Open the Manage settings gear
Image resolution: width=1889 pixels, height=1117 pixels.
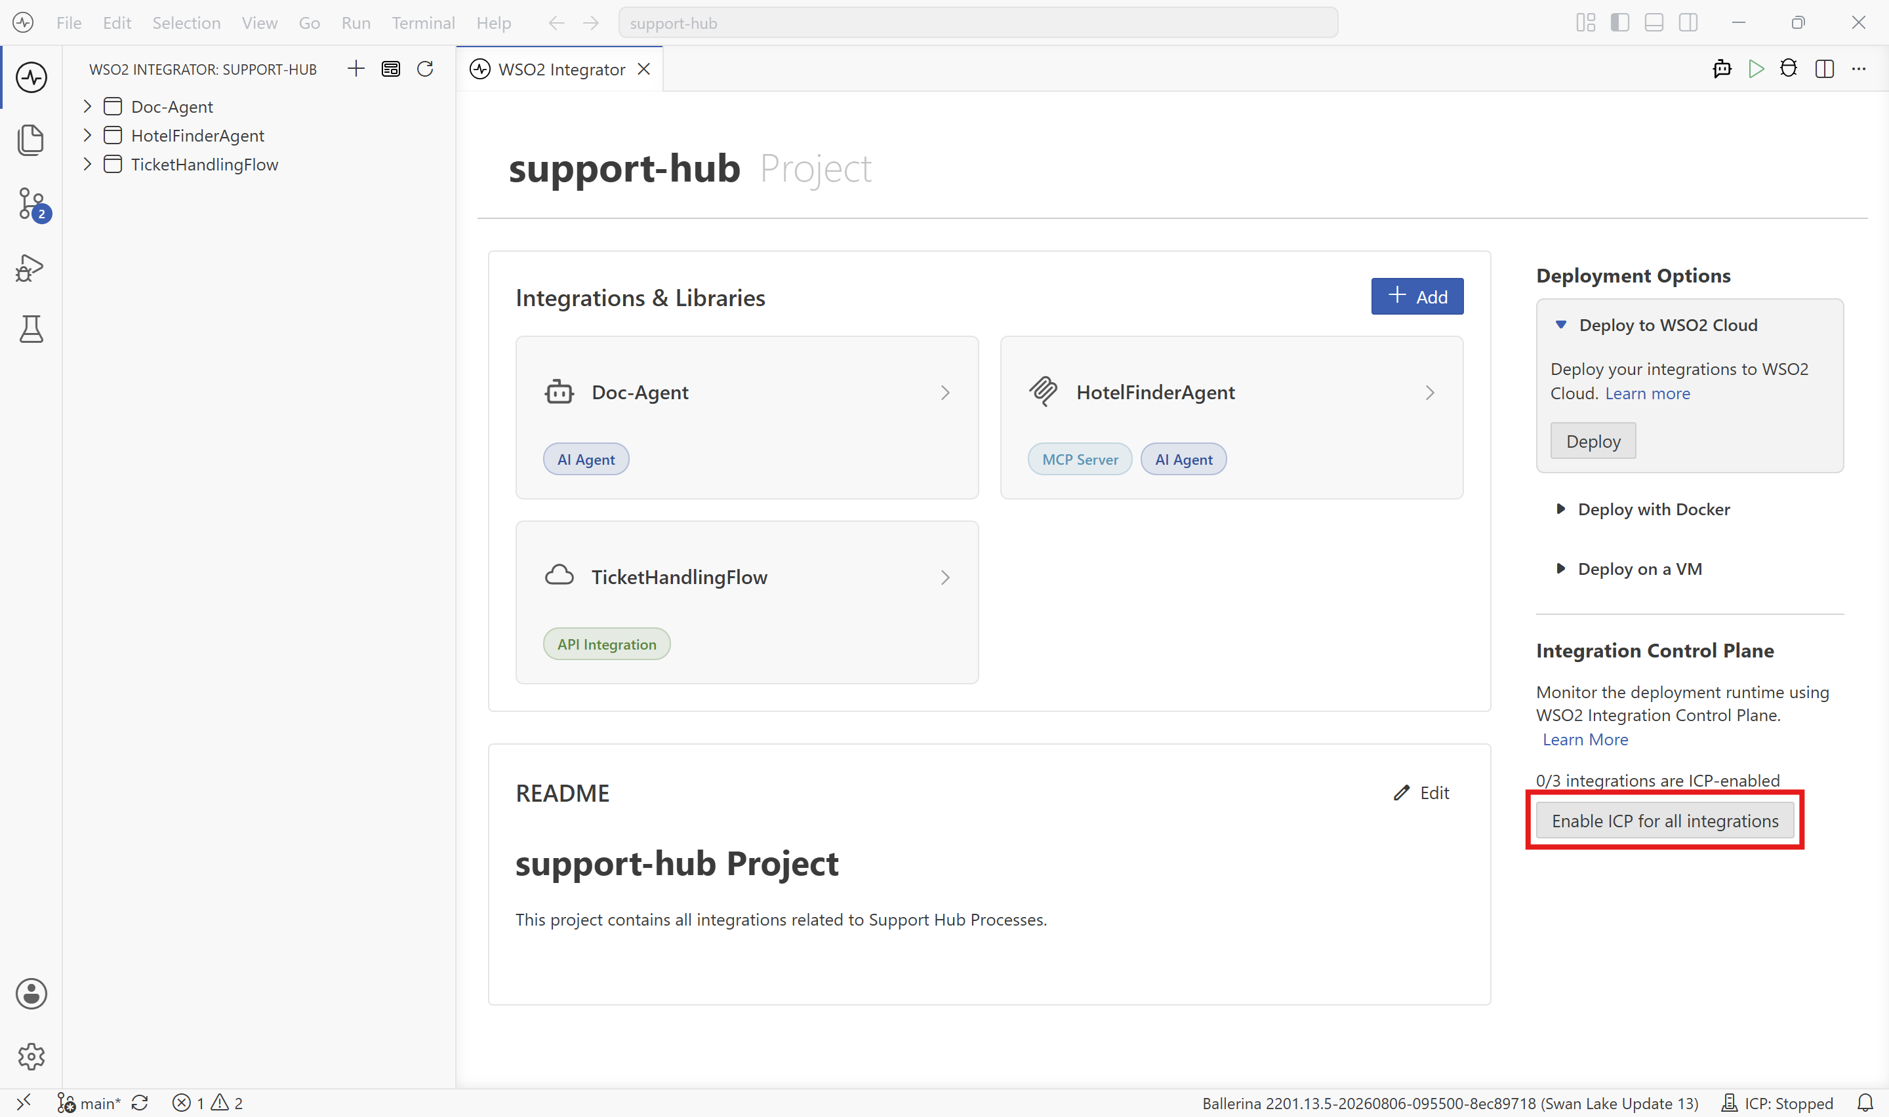click(31, 1056)
